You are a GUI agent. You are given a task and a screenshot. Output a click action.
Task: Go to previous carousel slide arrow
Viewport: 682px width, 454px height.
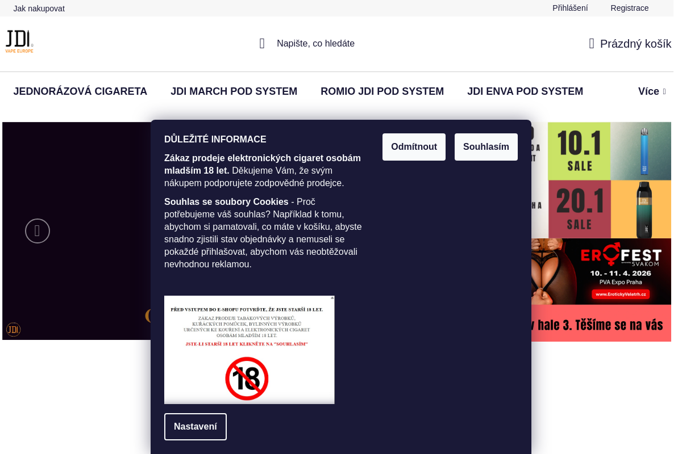38,231
